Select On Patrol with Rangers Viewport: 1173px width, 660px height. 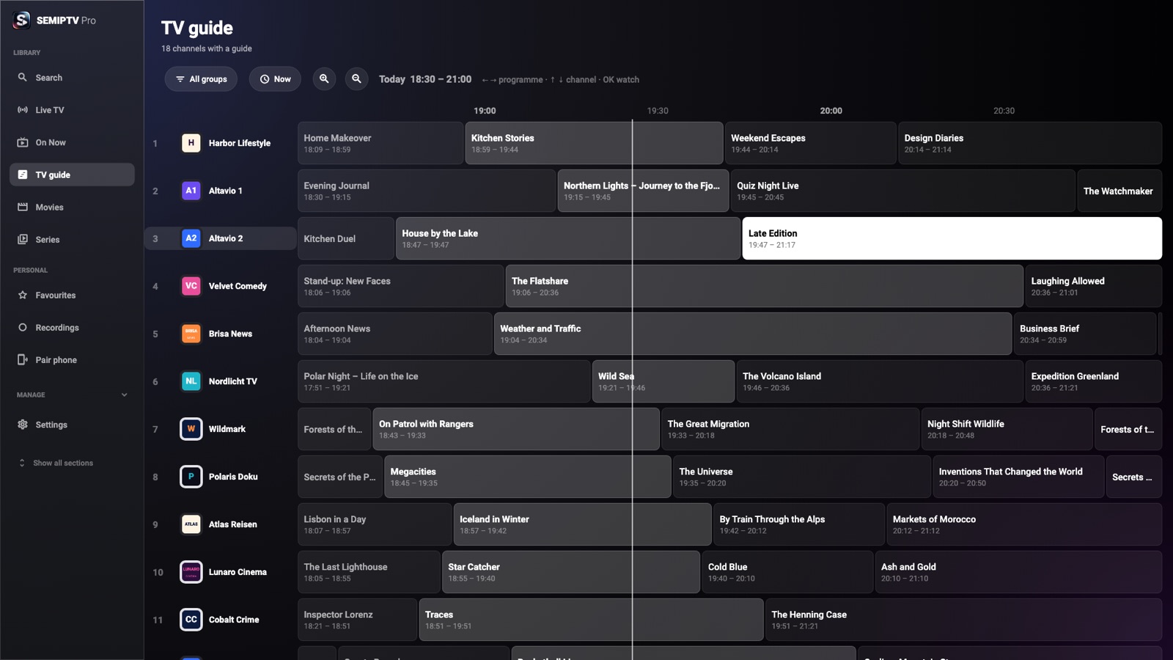point(516,429)
